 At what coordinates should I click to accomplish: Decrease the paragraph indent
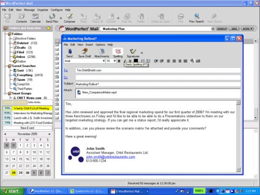(x=156, y=61)
